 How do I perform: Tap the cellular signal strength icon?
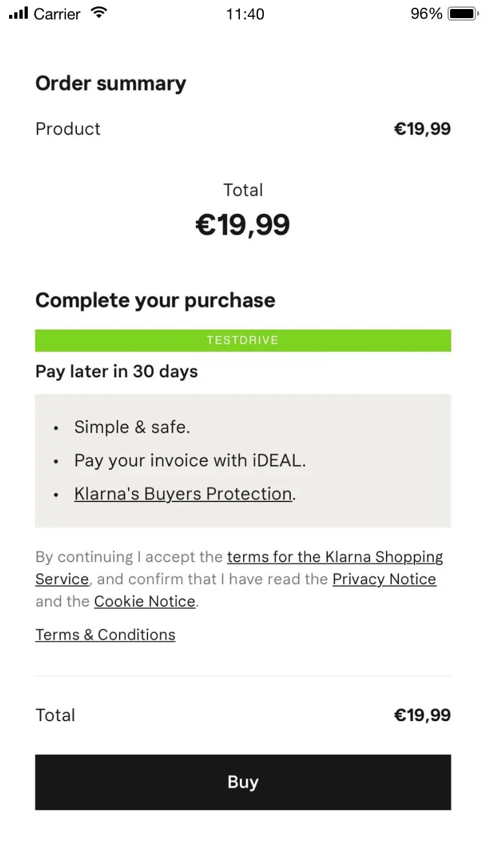tap(19, 14)
